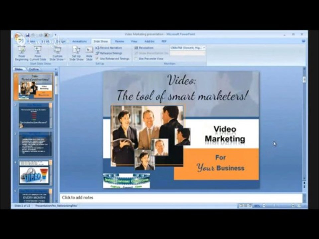Viewport: 319px width, 239px height.
Task: Switch to Outline pane tab
Action: point(34,69)
